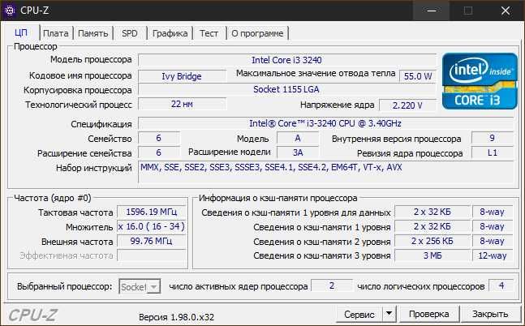Switch to the Графика tab

pyautogui.click(x=170, y=33)
